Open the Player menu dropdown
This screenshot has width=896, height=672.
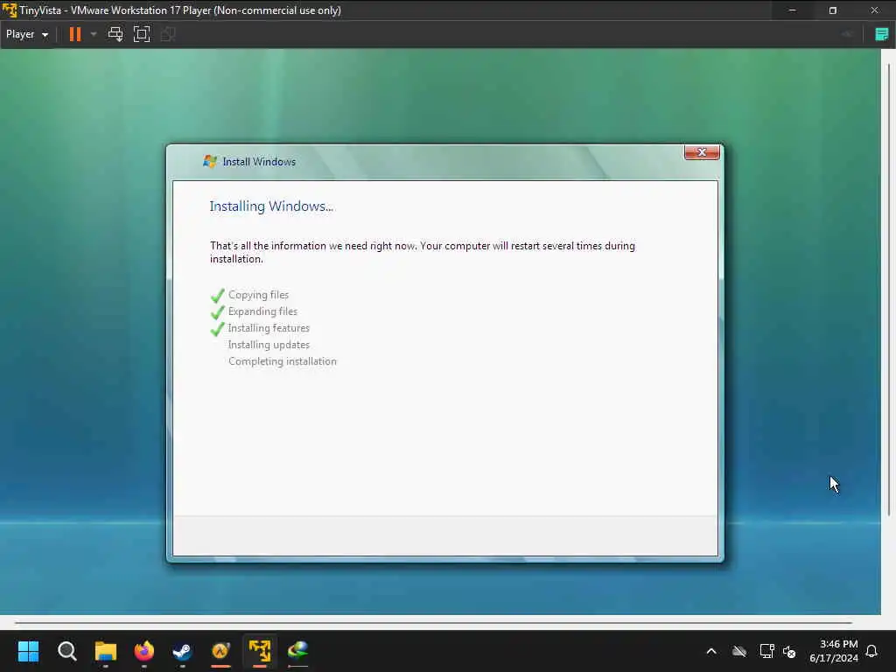(x=27, y=34)
